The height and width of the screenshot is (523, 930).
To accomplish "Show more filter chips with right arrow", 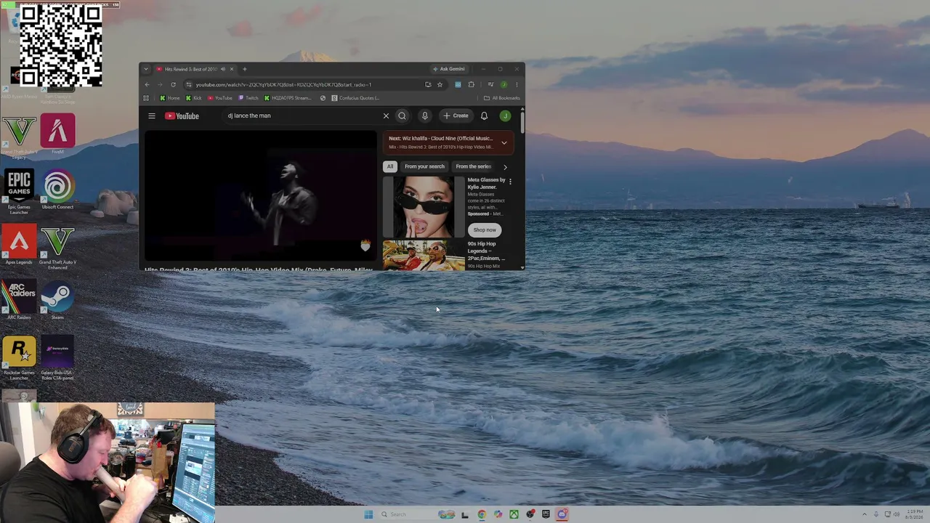I will [506, 167].
